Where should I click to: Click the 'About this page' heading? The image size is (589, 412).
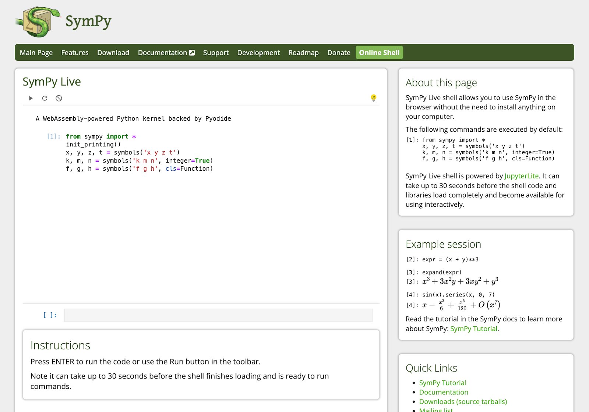pyautogui.click(x=441, y=83)
